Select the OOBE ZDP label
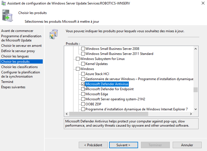 [x=93, y=104]
